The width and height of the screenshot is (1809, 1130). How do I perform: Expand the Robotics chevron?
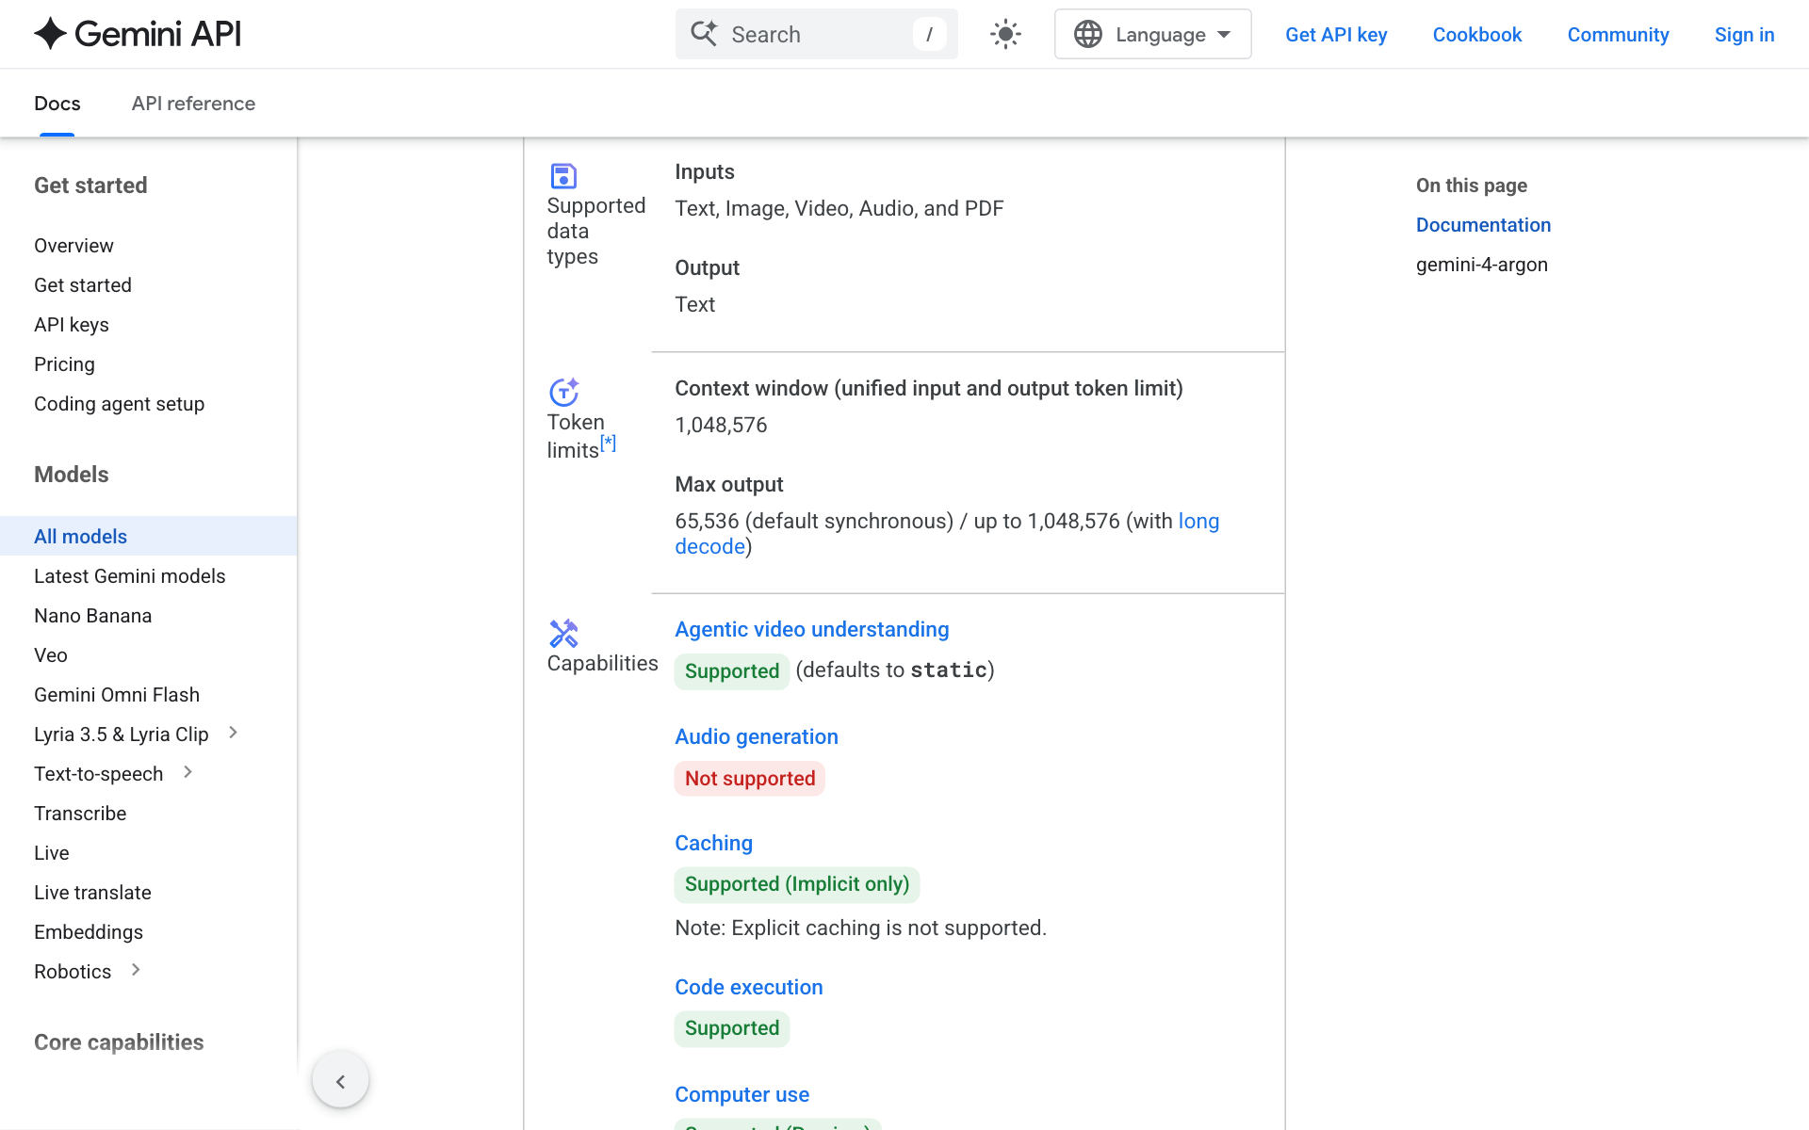(x=136, y=970)
